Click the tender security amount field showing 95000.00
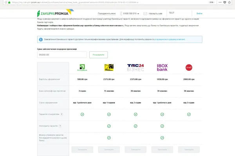Viewport: 235px width, 156px height. pos(62,55)
